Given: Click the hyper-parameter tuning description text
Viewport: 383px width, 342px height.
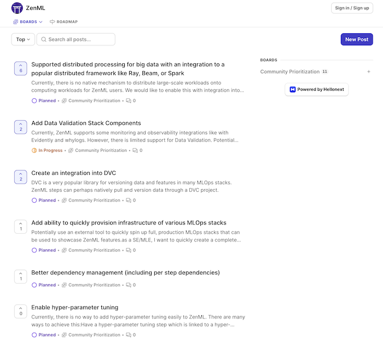Looking at the screenshot, I should 138,321.
